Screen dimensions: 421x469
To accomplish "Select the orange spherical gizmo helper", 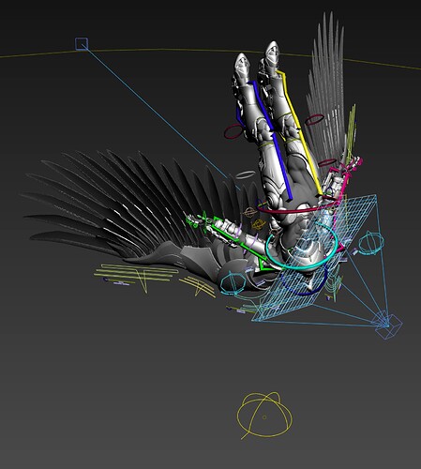I will tap(258, 224).
